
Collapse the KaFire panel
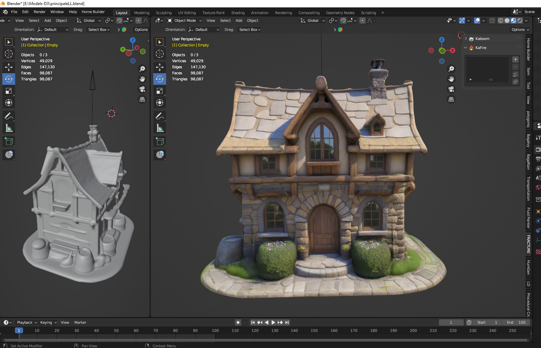coord(466,48)
